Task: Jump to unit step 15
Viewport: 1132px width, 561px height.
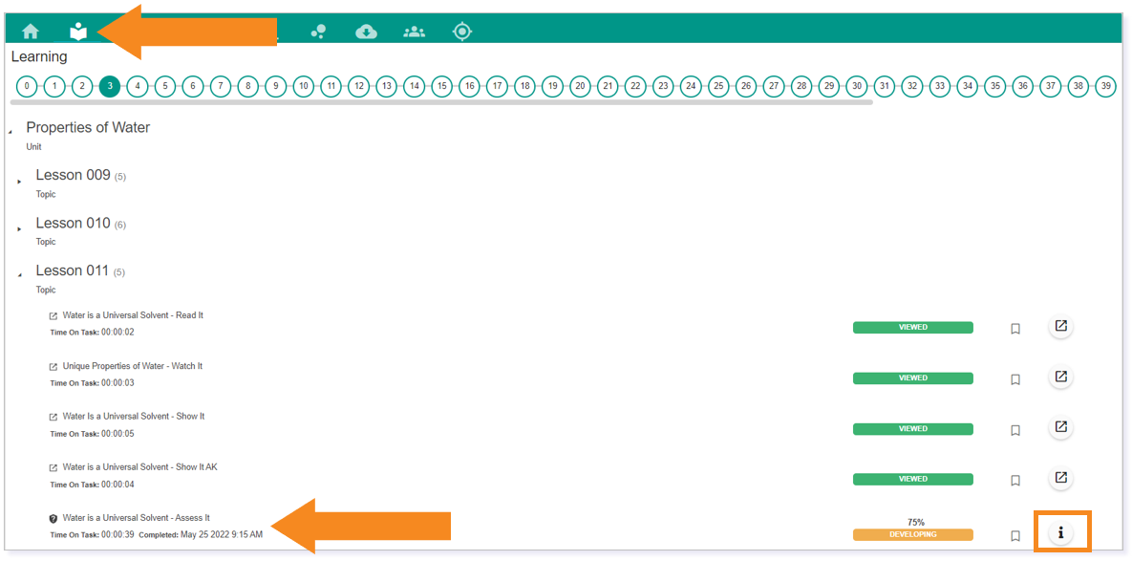Action: point(442,86)
